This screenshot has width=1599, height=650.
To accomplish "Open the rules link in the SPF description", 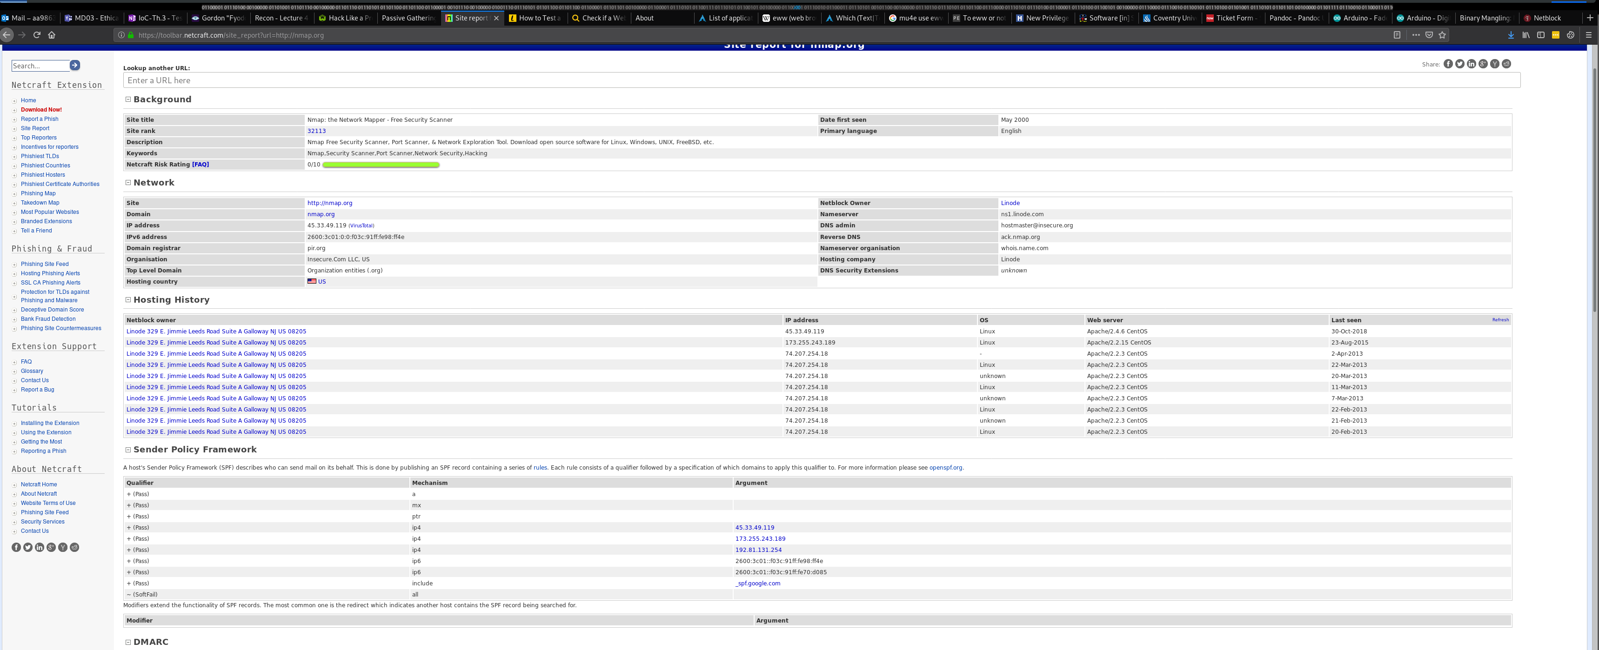I will [540, 468].
